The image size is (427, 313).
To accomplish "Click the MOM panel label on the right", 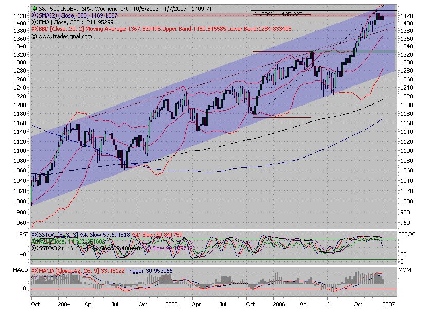I will [404, 270].
